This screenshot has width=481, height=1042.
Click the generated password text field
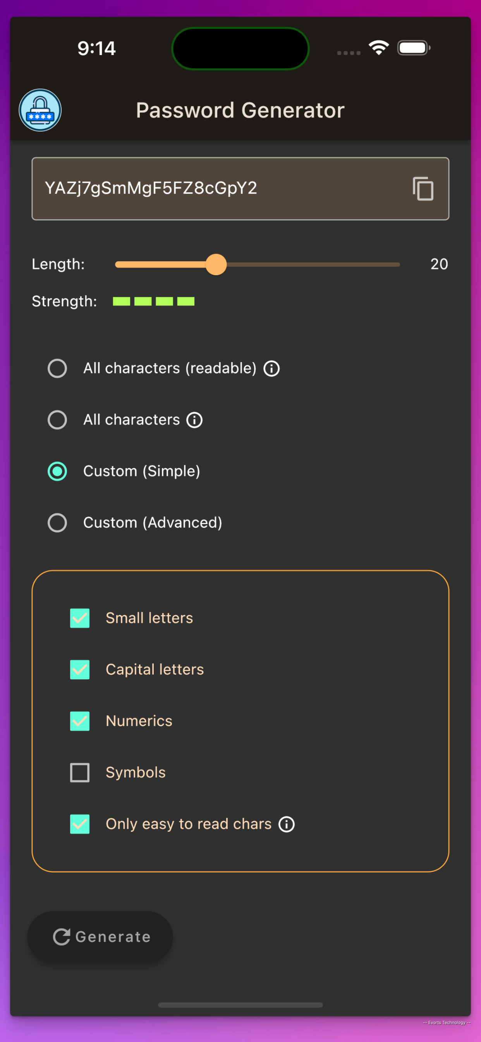[x=240, y=188]
